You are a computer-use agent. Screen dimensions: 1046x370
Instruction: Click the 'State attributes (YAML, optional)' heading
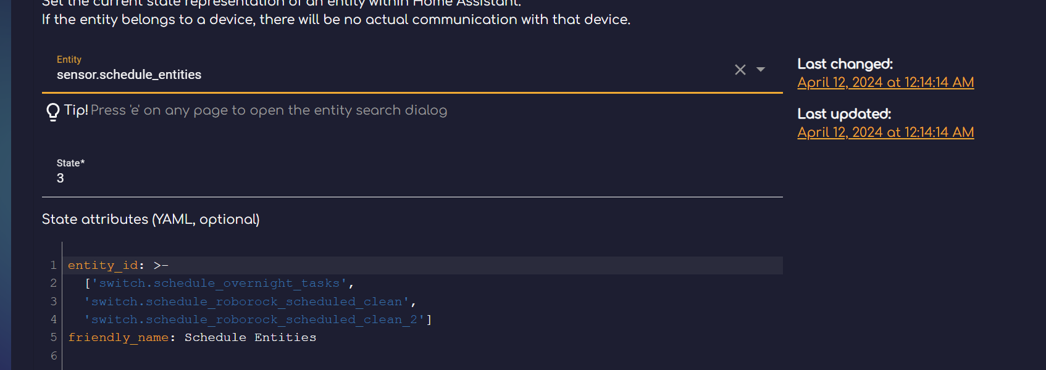pos(150,219)
